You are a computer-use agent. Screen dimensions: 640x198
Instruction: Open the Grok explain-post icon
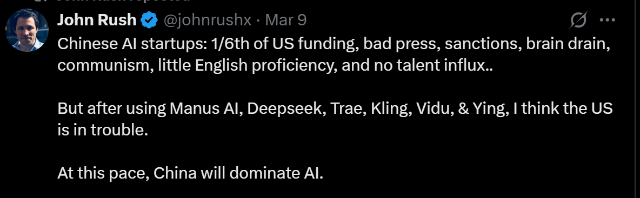[578, 20]
